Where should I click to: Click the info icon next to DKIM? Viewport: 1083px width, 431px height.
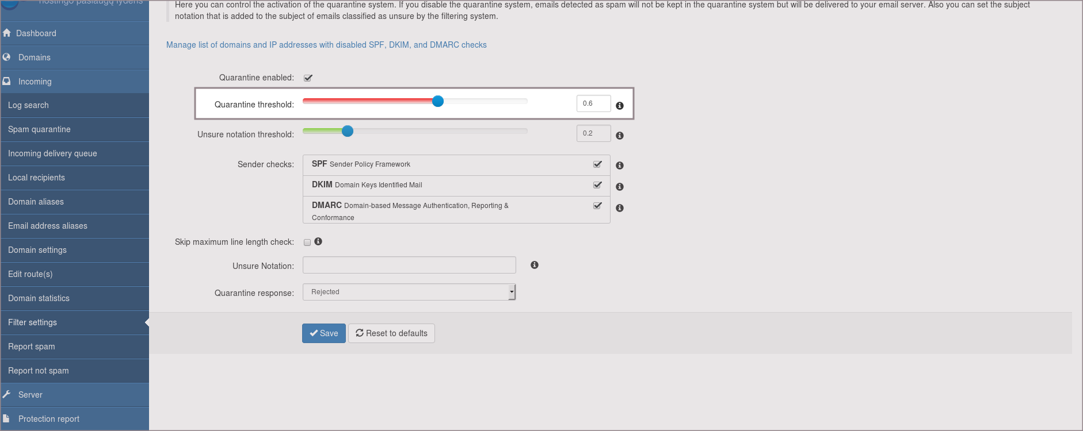(619, 187)
